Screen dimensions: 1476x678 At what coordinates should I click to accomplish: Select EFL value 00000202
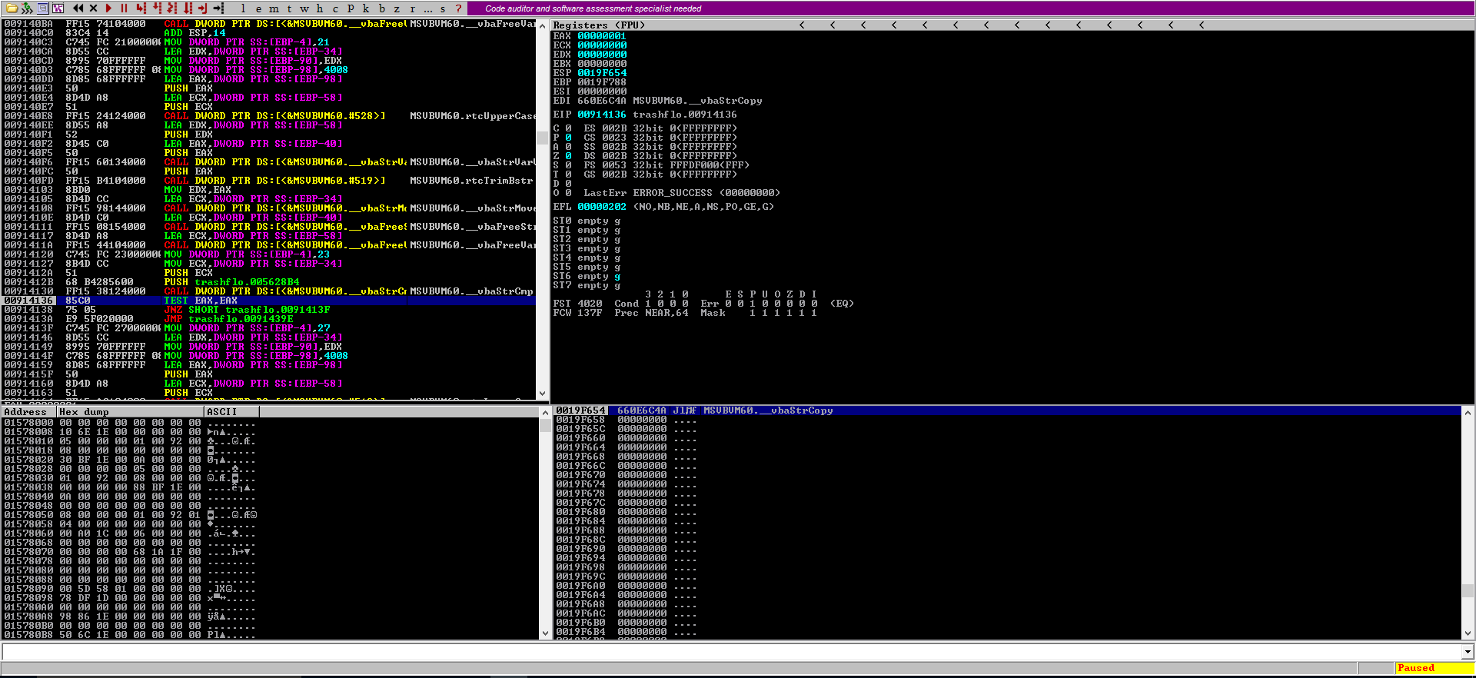tap(602, 207)
